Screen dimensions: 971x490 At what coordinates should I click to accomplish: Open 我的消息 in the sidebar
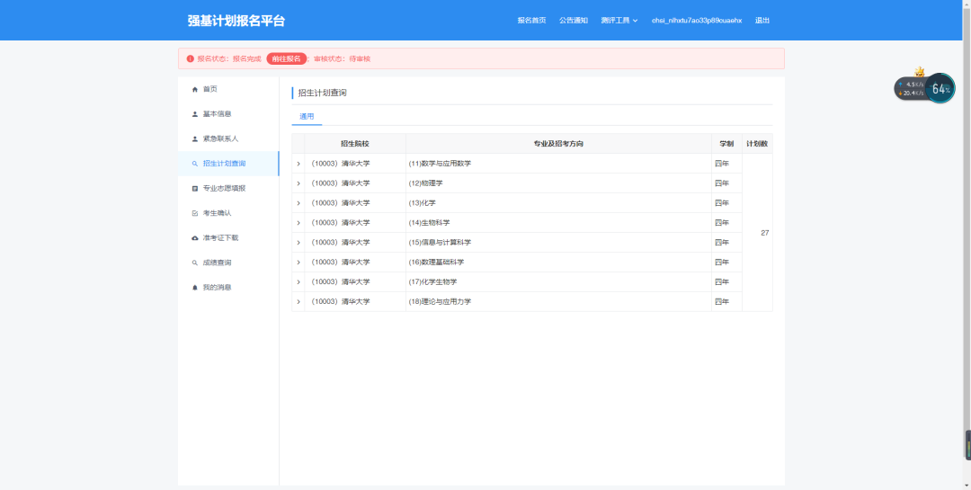pos(228,288)
